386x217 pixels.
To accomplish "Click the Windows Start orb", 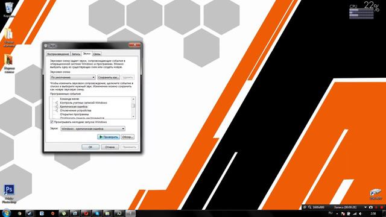I will 6,213.
